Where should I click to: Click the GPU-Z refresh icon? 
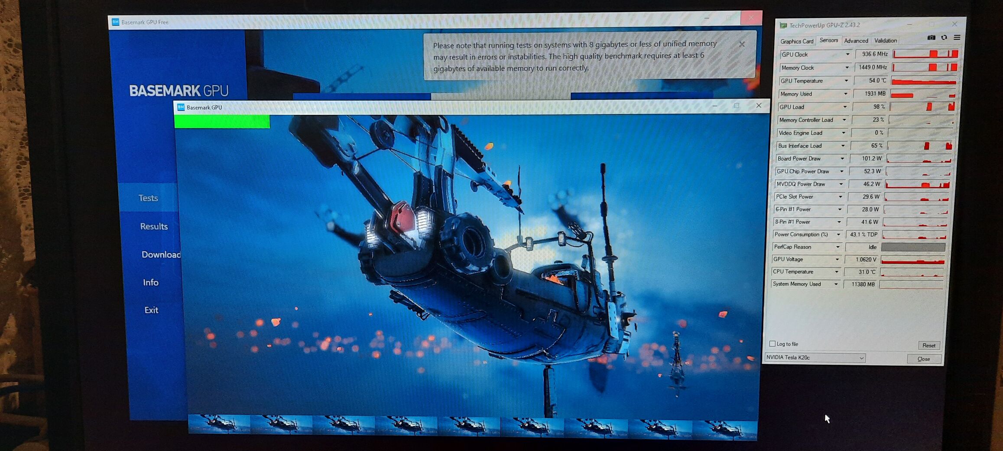point(944,38)
